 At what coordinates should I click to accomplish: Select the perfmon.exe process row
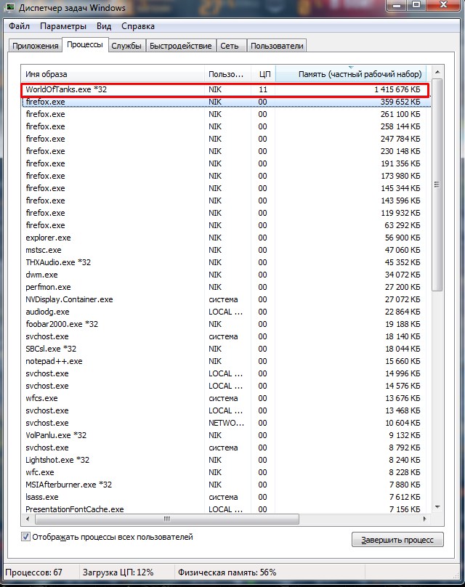(225, 287)
